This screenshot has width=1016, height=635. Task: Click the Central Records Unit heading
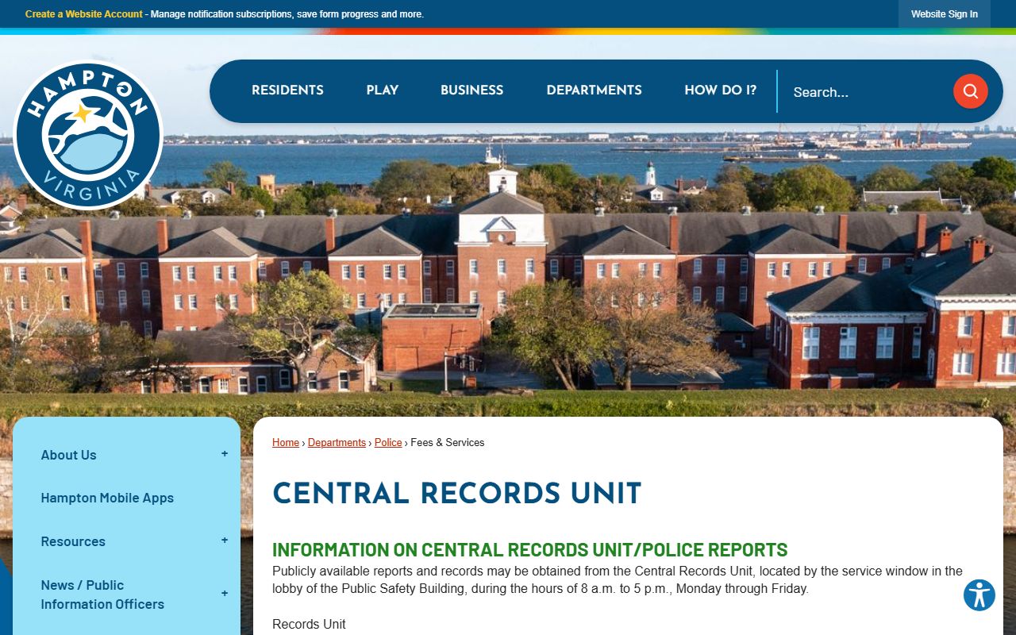(456, 493)
